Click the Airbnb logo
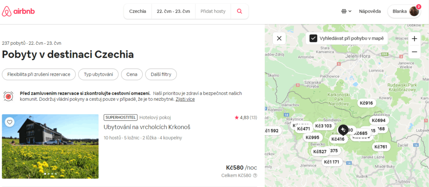 point(18,11)
